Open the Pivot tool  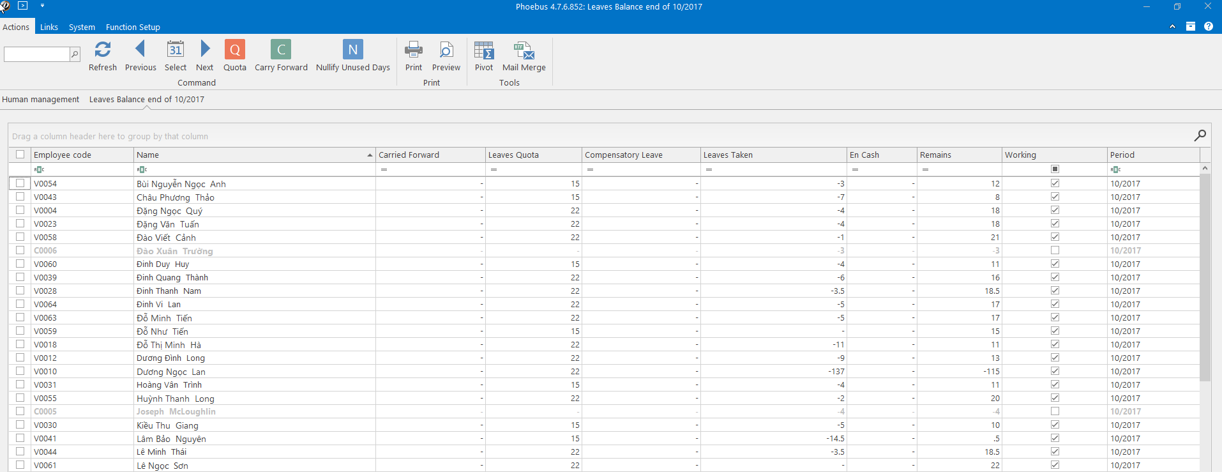click(x=484, y=50)
